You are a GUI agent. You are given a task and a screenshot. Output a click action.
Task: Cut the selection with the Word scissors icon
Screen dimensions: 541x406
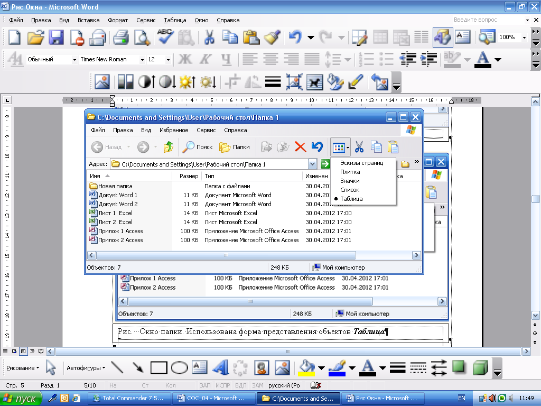coord(209,38)
